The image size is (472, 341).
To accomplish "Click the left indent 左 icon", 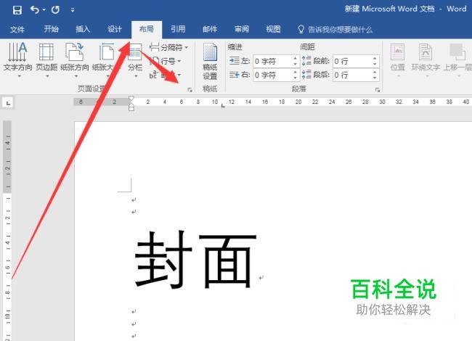I will click(x=235, y=61).
